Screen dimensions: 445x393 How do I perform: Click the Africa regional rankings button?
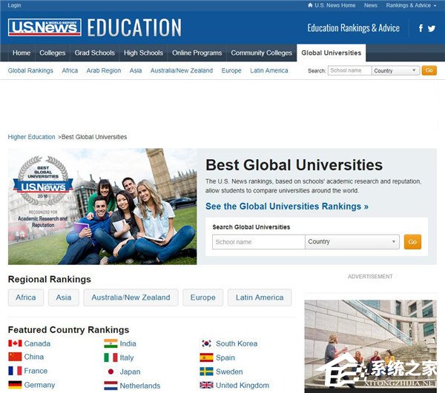26,298
